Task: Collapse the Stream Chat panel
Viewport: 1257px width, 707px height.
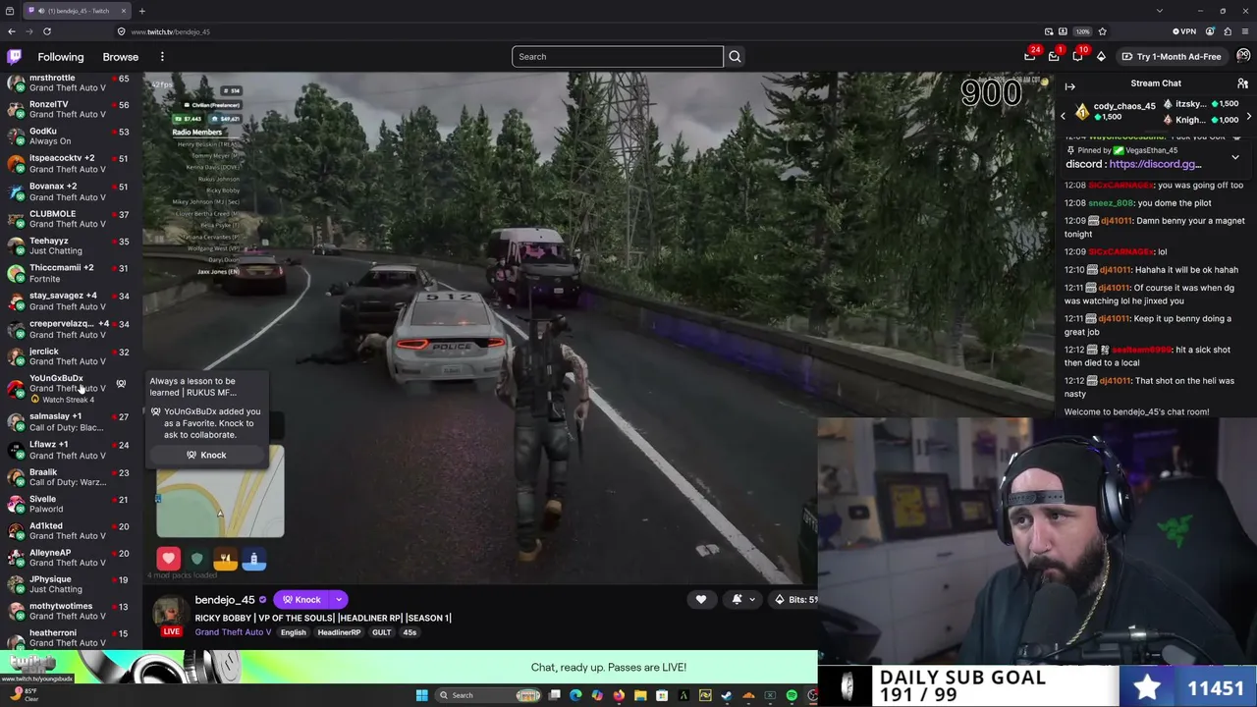Action: pyautogui.click(x=1070, y=86)
